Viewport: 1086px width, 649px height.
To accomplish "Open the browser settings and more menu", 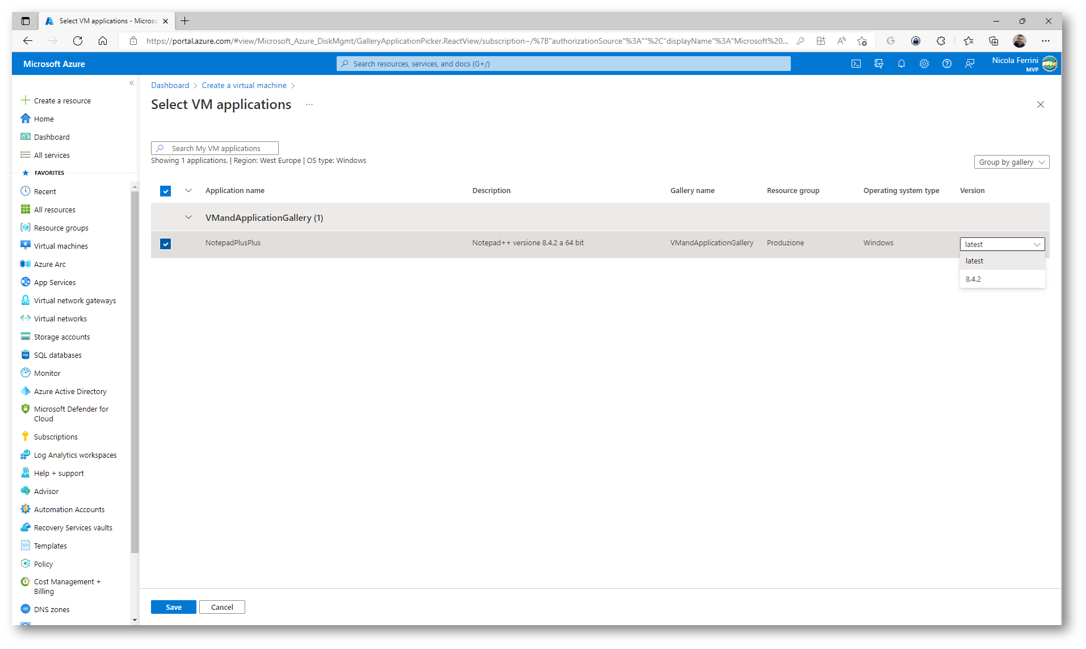I will point(1046,41).
